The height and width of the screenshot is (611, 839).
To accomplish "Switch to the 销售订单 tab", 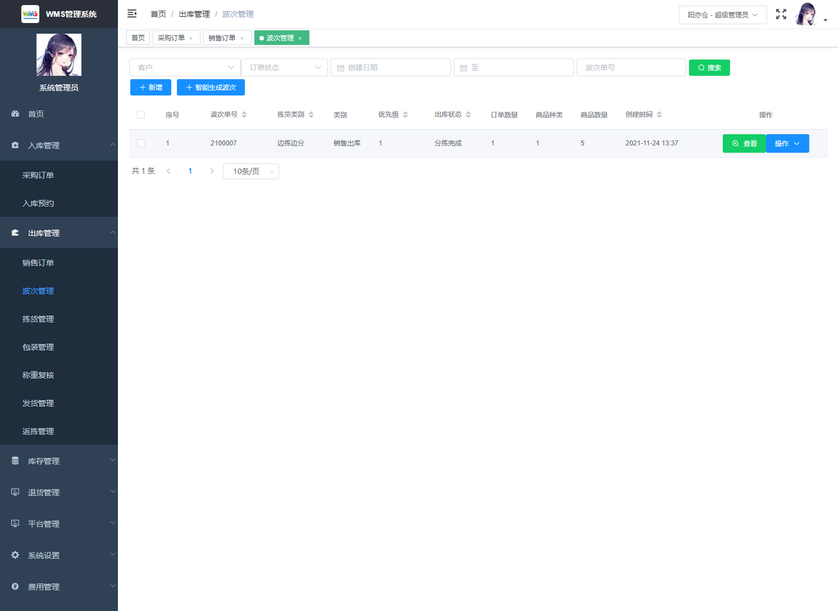I will click(x=222, y=38).
